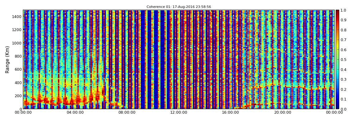Screen dimensions: 352x124
Task: Click the 600 range axis tick label
Action: [18, 69]
